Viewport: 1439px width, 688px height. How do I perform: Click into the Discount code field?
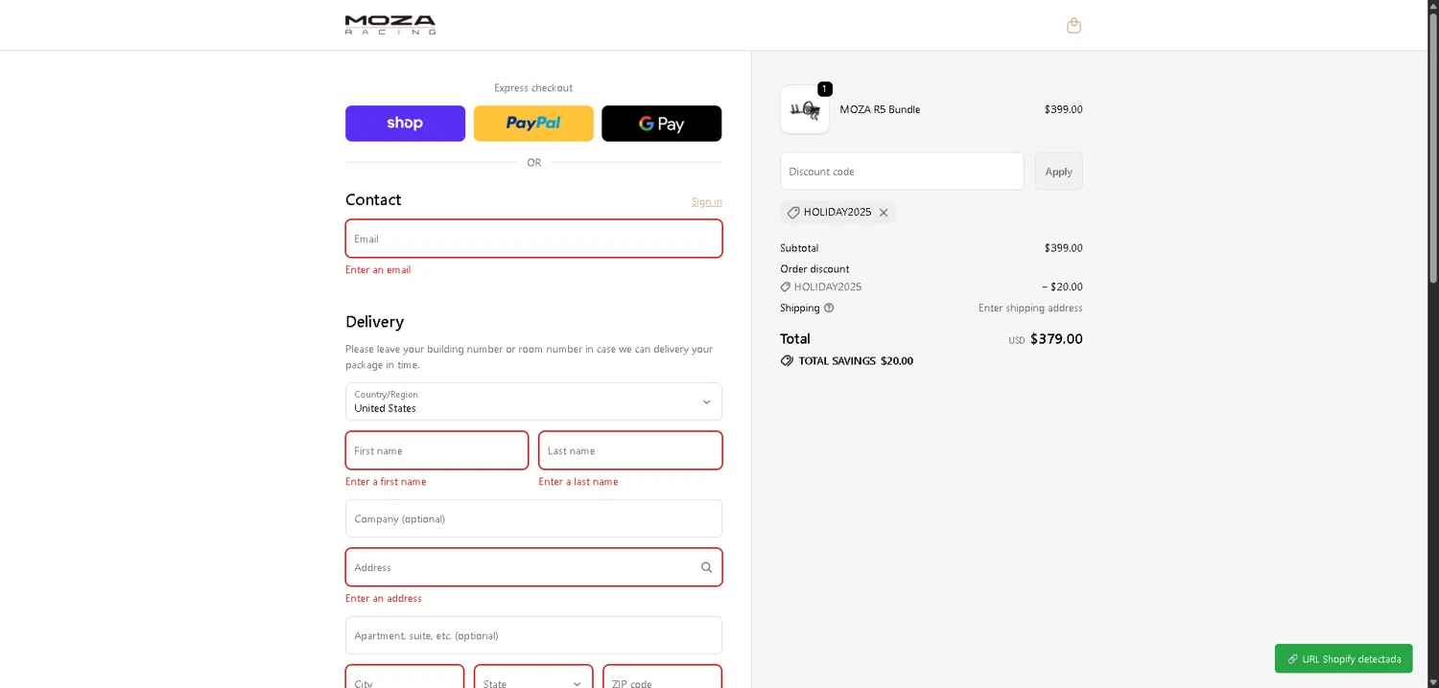tap(902, 172)
